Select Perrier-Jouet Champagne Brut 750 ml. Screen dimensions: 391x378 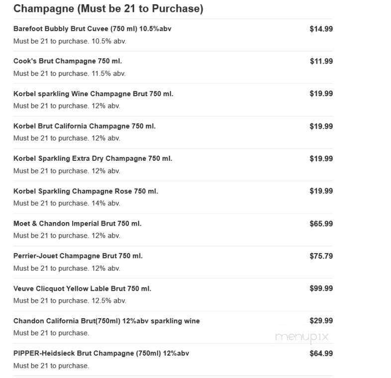pyautogui.click(x=78, y=256)
